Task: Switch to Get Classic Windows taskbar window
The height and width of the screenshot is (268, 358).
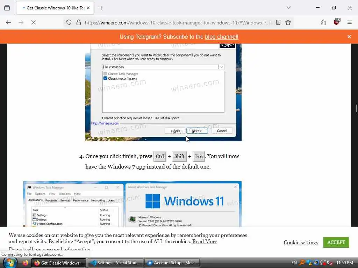Action: [59, 263]
